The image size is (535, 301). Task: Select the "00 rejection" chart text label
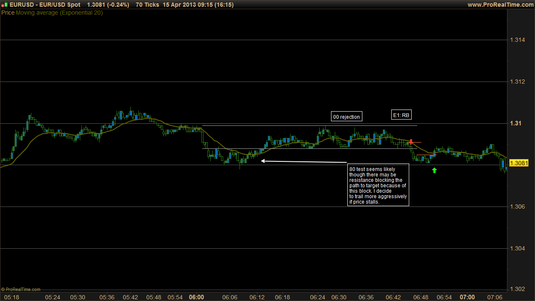click(346, 117)
